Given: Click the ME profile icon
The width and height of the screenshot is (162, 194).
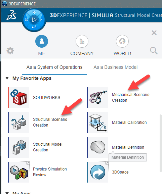Looking at the screenshot, I should coord(42,41).
